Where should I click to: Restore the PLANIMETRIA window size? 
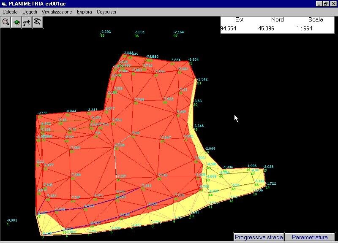coord(326,4)
